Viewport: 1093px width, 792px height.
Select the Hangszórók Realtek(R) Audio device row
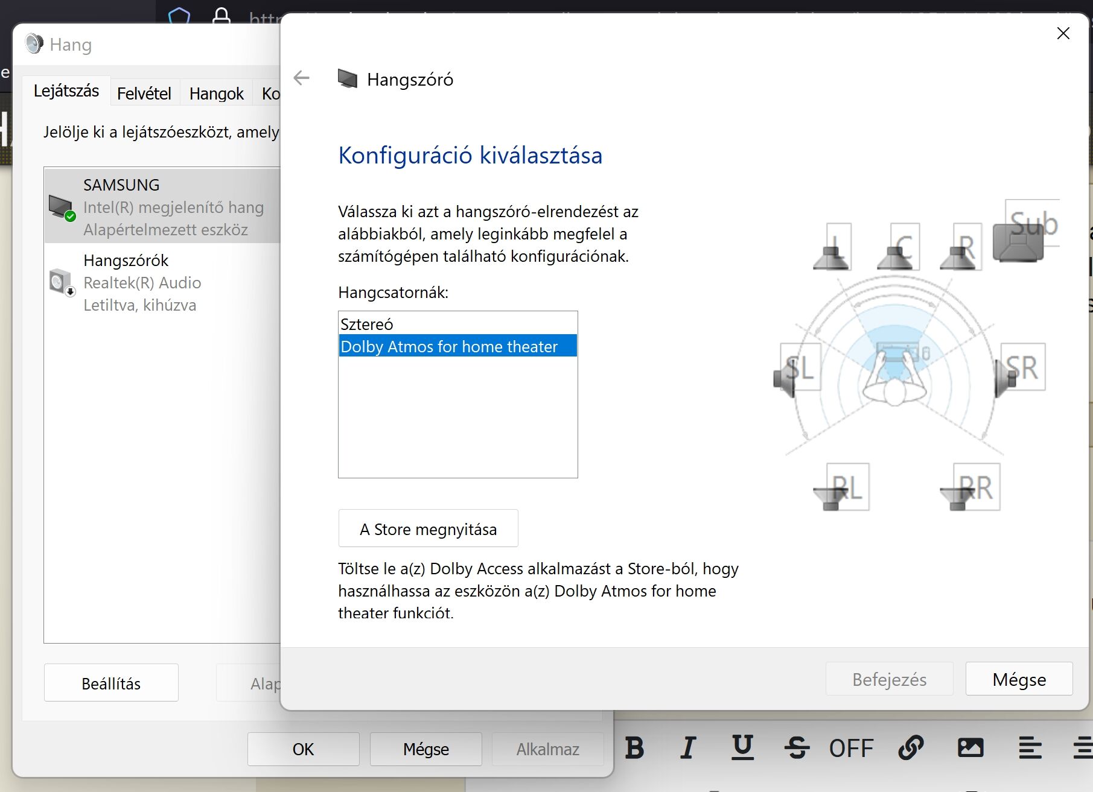(162, 282)
